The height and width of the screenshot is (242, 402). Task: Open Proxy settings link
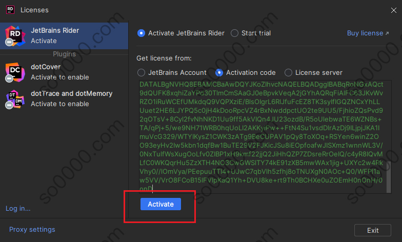[32, 230]
